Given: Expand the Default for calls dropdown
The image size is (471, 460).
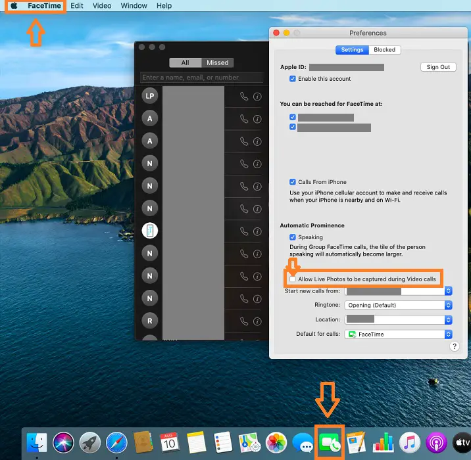Looking at the screenshot, I should click(x=399, y=334).
